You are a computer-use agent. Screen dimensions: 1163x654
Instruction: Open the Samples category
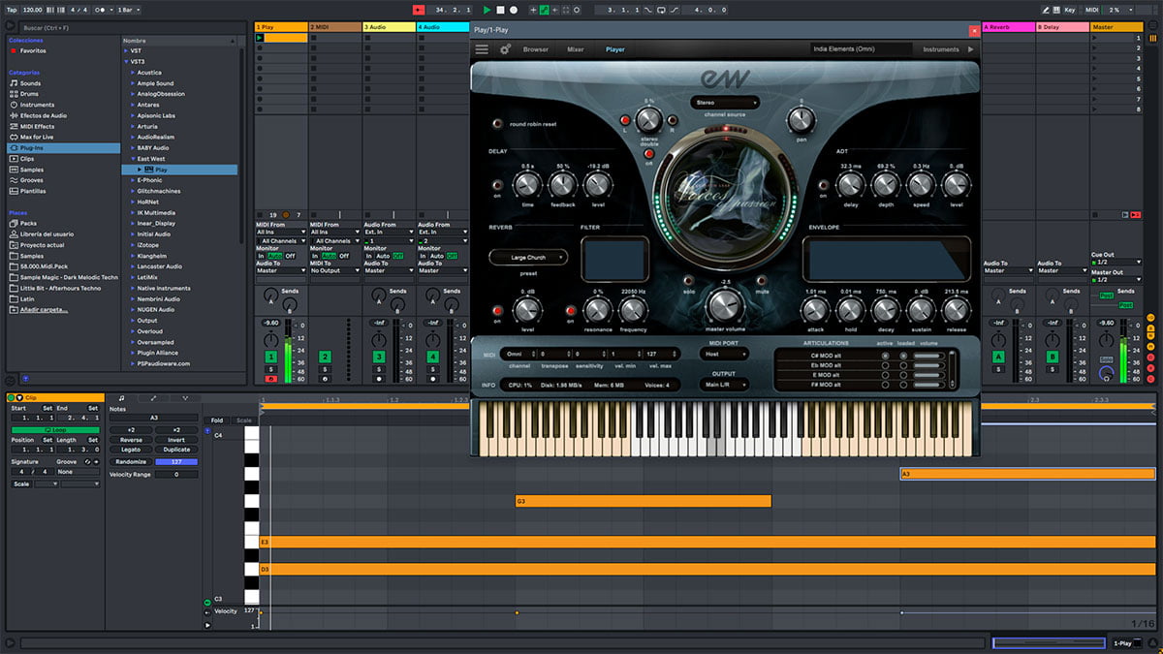[31, 170]
